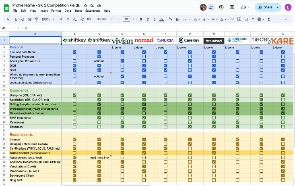Viewport: 295px width, 186px height.
Task: Insert a chart
Action: [246, 19]
